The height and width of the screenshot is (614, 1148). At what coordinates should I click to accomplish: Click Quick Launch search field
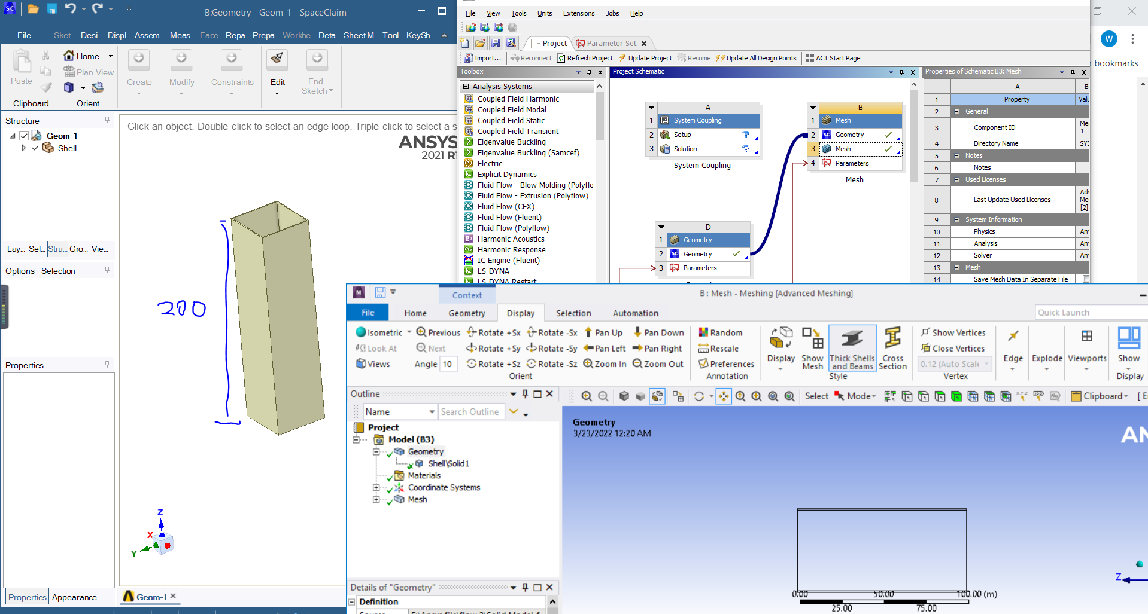click(1091, 313)
